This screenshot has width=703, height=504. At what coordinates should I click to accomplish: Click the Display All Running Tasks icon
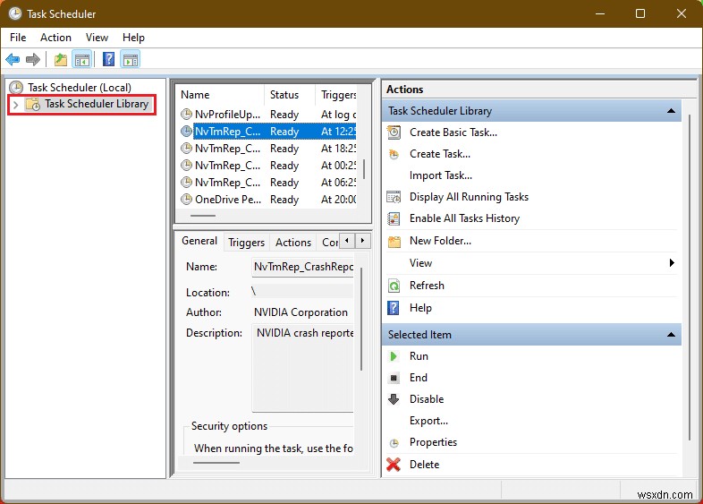(x=394, y=197)
